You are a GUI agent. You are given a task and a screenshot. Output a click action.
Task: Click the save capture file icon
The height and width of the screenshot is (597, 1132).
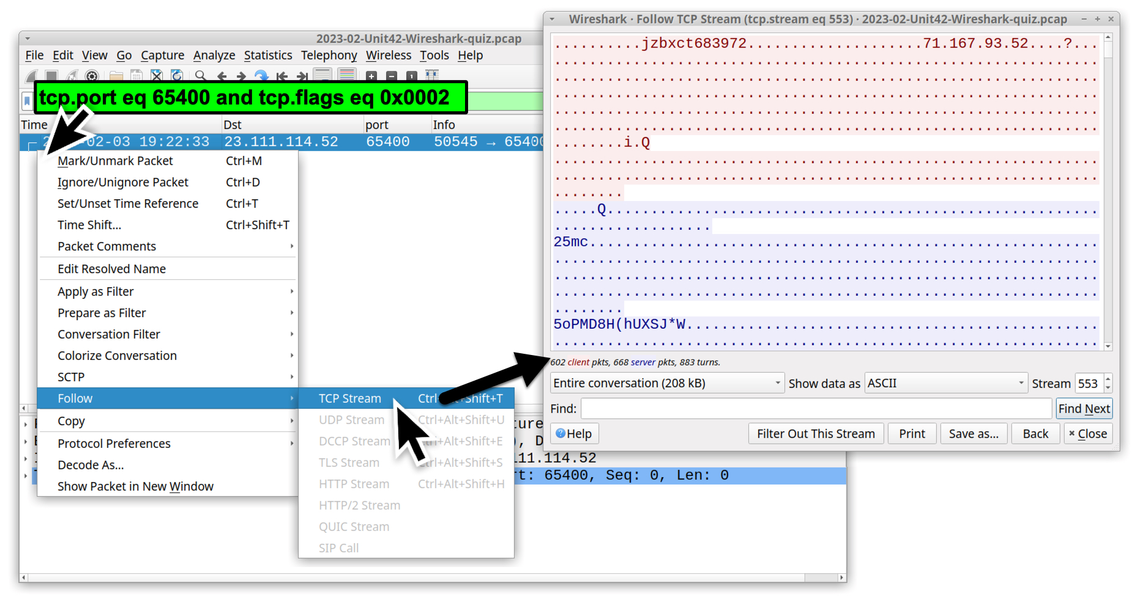point(136,76)
